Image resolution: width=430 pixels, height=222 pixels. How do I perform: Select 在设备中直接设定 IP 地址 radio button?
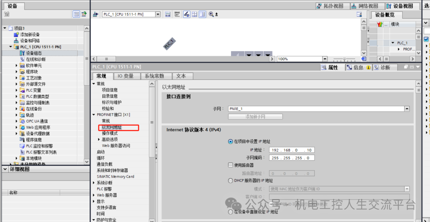point(231,212)
